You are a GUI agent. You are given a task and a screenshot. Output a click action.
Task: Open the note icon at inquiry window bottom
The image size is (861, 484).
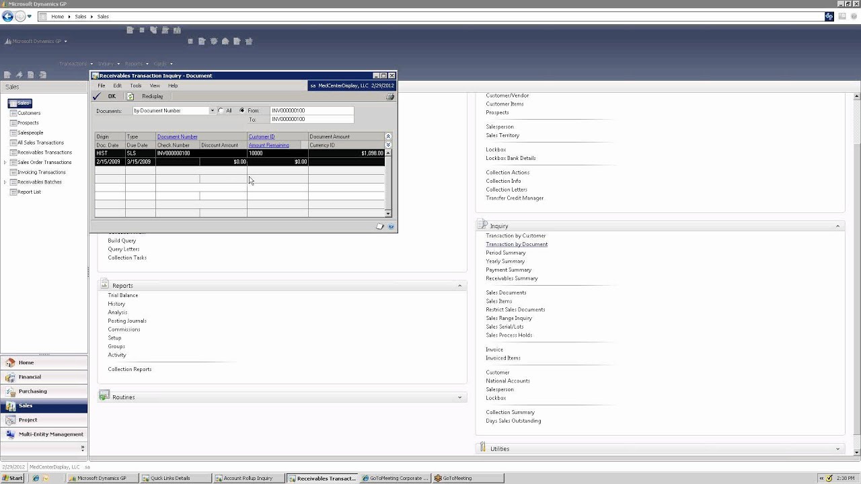click(380, 227)
